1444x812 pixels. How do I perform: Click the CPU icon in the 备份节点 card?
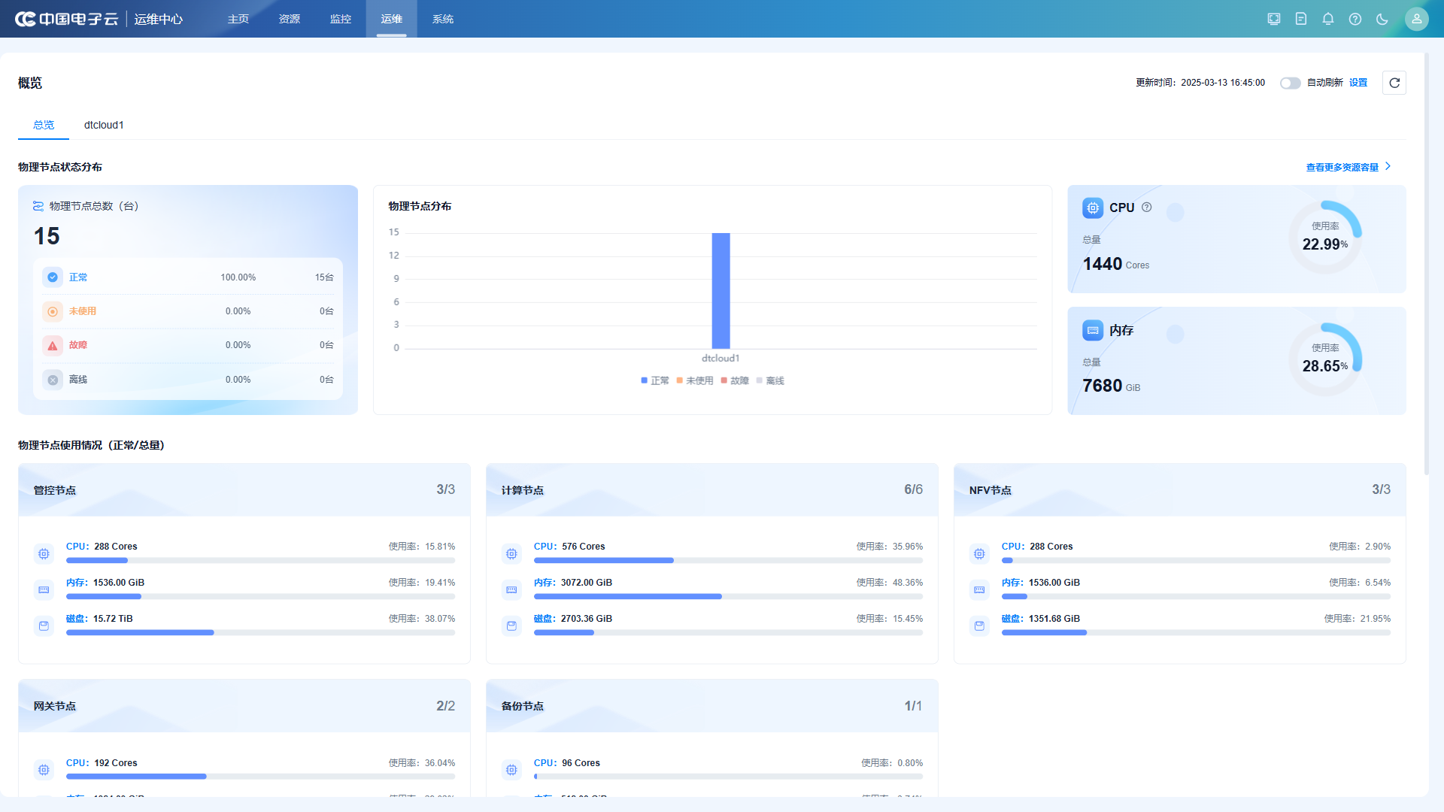coord(511,770)
